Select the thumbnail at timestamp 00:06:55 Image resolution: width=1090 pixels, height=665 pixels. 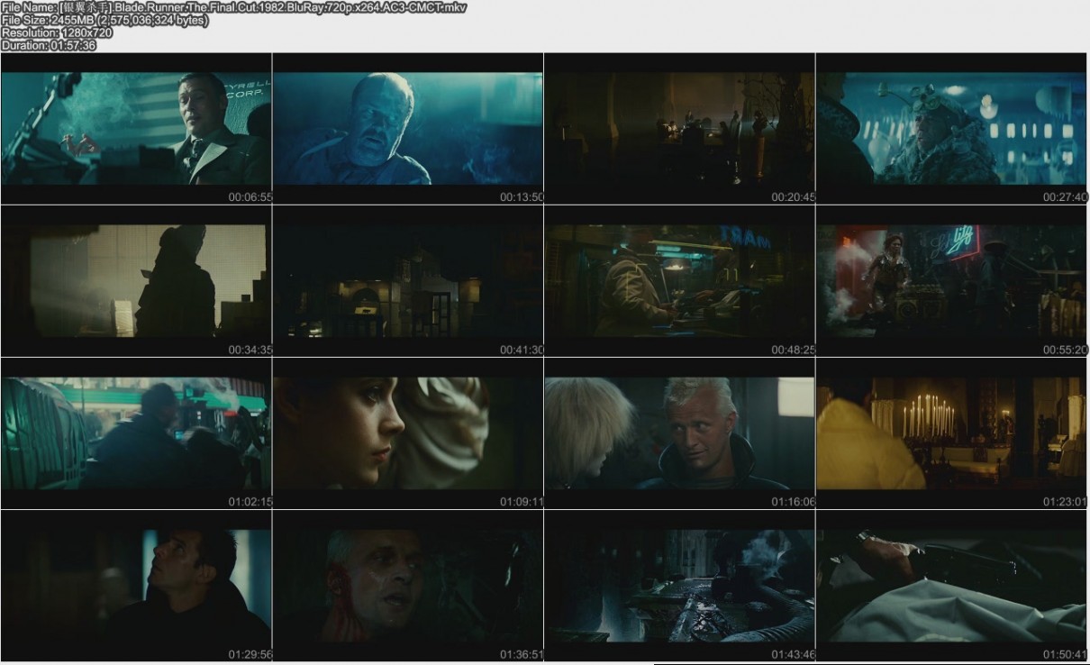(x=136, y=129)
